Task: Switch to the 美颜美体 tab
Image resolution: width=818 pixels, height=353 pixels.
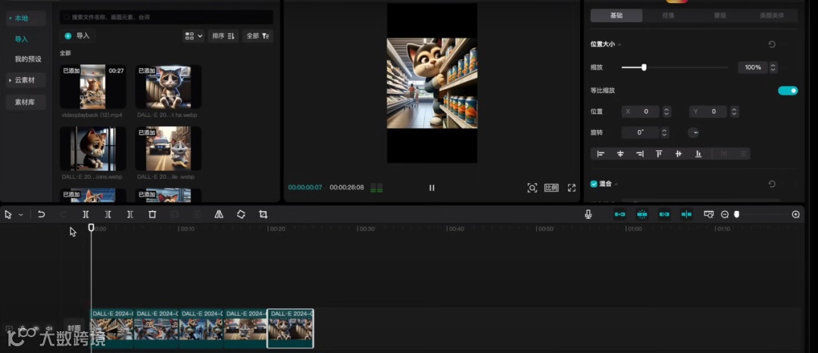Action: pyautogui.click(x=772, y=16)
